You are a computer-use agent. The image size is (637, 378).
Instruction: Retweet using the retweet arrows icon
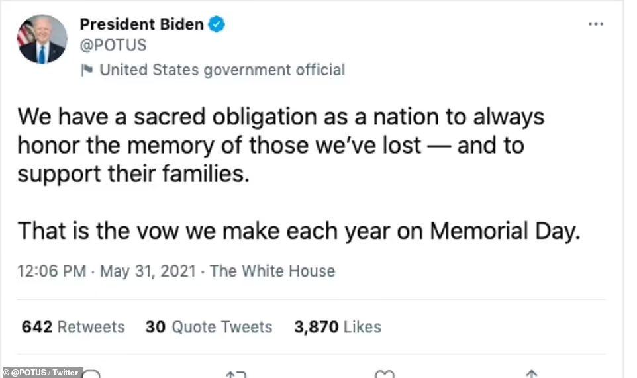click(x=236, y=374)
